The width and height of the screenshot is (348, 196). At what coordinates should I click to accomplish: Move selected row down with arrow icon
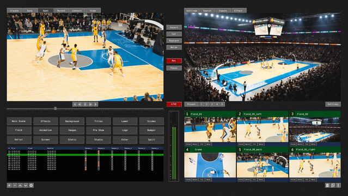(26, 185)
